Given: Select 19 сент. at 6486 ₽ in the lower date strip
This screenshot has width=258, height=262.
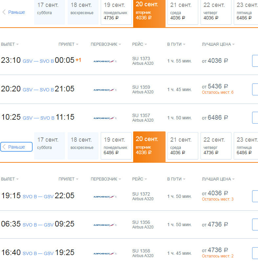Looking at the screenshot, I should click(116, 146).
